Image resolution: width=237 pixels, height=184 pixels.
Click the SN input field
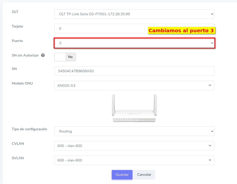134,71
